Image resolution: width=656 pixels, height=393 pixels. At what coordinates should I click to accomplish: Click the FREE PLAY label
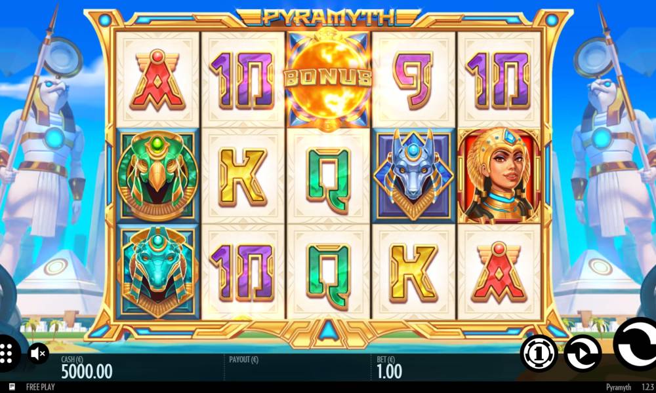[40, 387]
